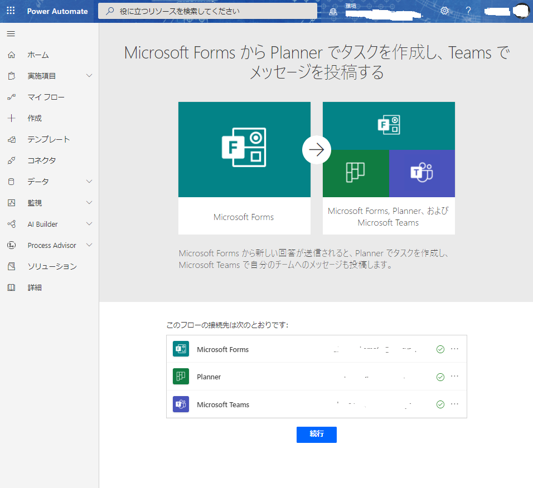
Task: Click the データ database icon
Action: (11, 182)
